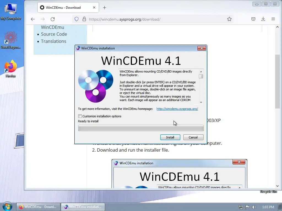Viewport: 282px width, 211px height.
Task: Open the wincdemu.sysprogs.org homepage link in installer
Action: pyautogui.click(x=177, y=109)
